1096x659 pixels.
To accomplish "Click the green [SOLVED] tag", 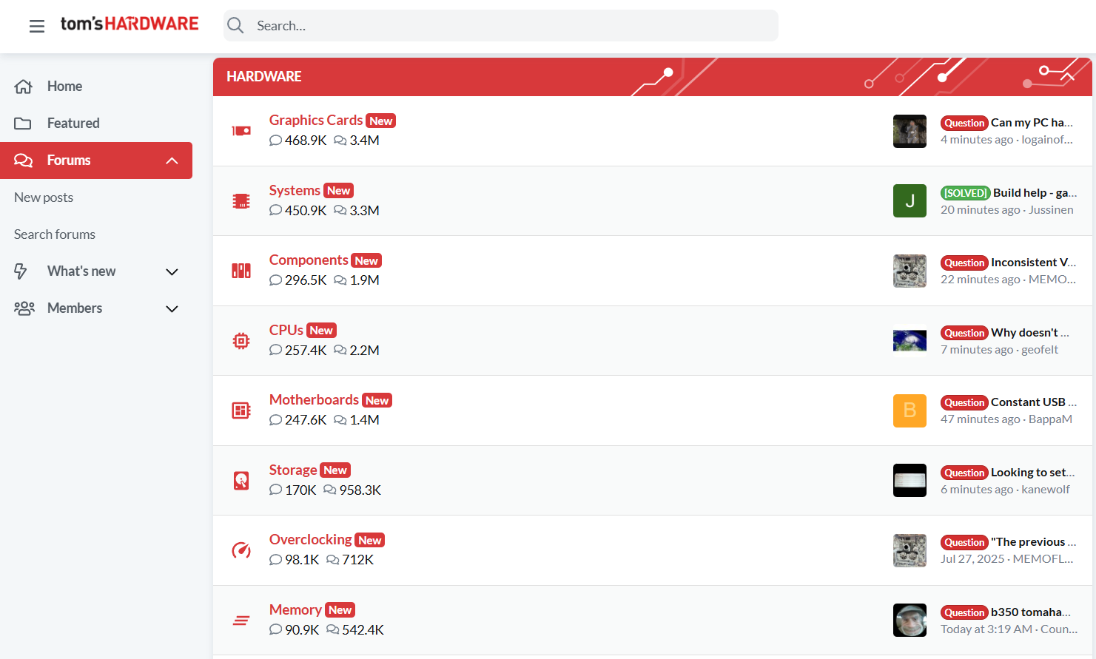I will (965, 193).
